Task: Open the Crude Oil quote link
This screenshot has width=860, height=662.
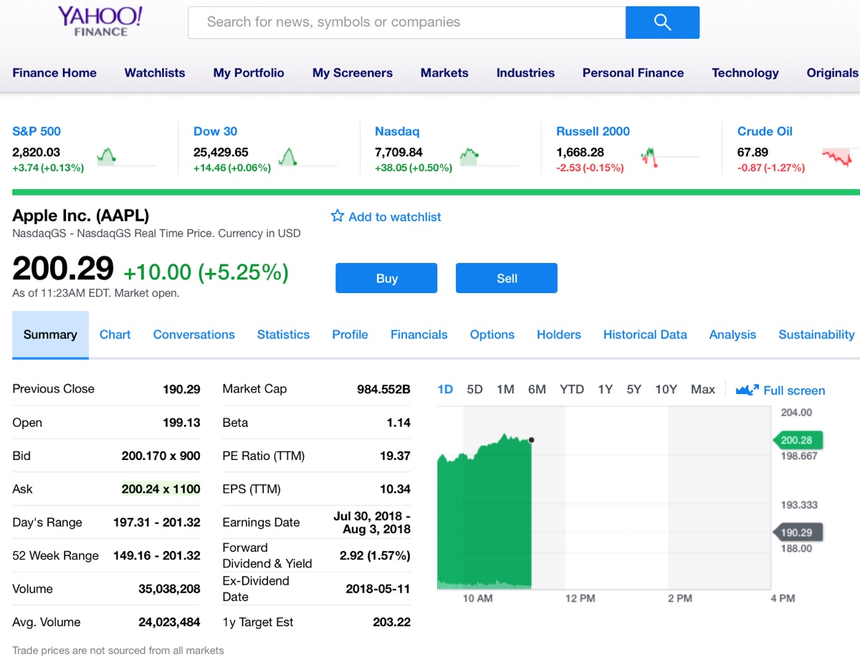Action: tap(765, 131)
